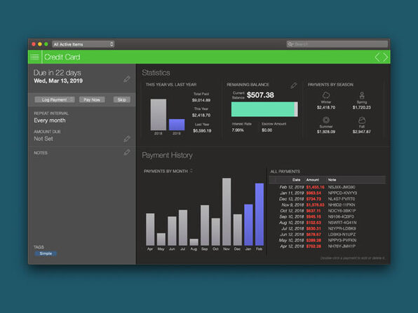
Task: Select the Apr 12, 2018 payment row
Action: tap(328, 246)
